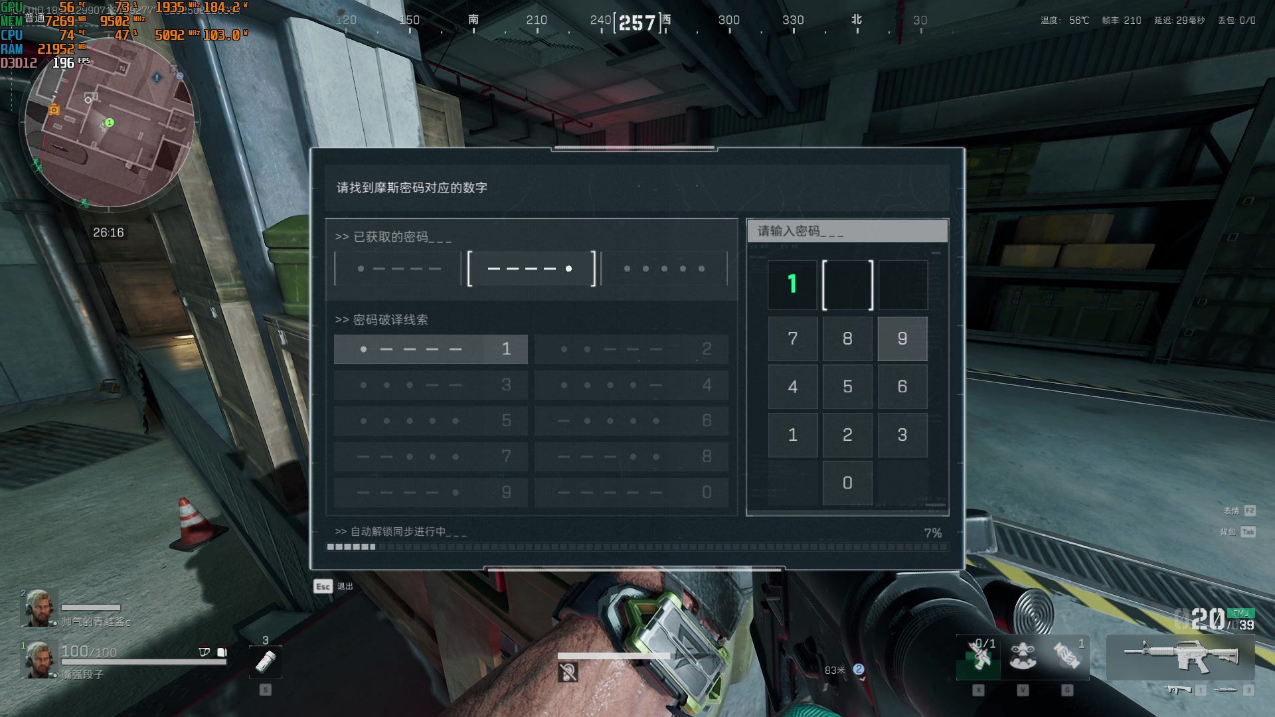Screen dimensions: 1275x717
Task: Click the 表情 F2 emote hint
Action: [x=1239, y=511]
